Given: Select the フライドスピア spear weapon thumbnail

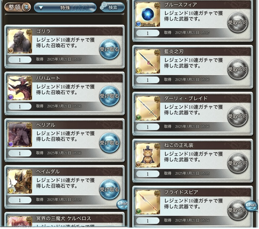Looking at the screenshot, I should 148,202.
